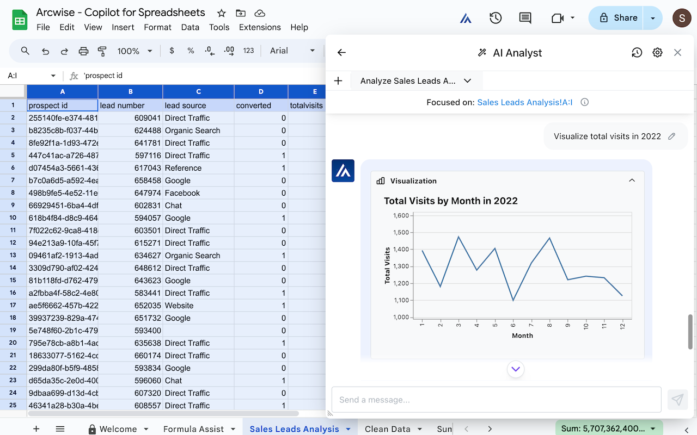Open the Extensions menu
This screenshot has width=697, height=435.
pos(260,27)
